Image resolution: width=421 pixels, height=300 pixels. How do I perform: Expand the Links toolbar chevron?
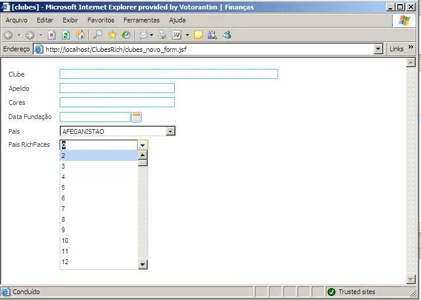[411, 47]
